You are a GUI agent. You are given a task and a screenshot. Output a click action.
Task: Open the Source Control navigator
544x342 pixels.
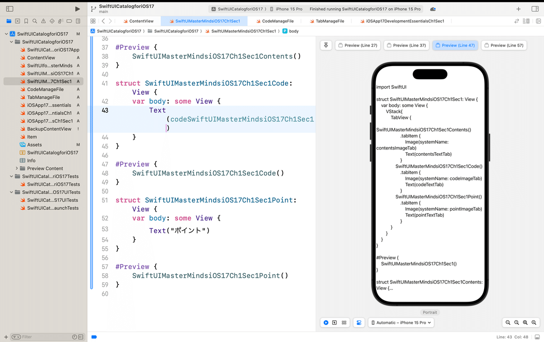(x=17, y=21)
